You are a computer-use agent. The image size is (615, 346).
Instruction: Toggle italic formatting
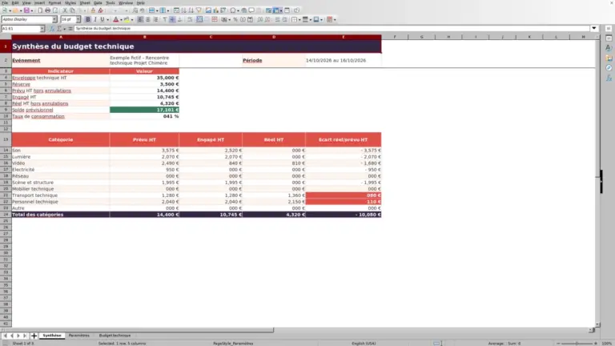point(95,19)
